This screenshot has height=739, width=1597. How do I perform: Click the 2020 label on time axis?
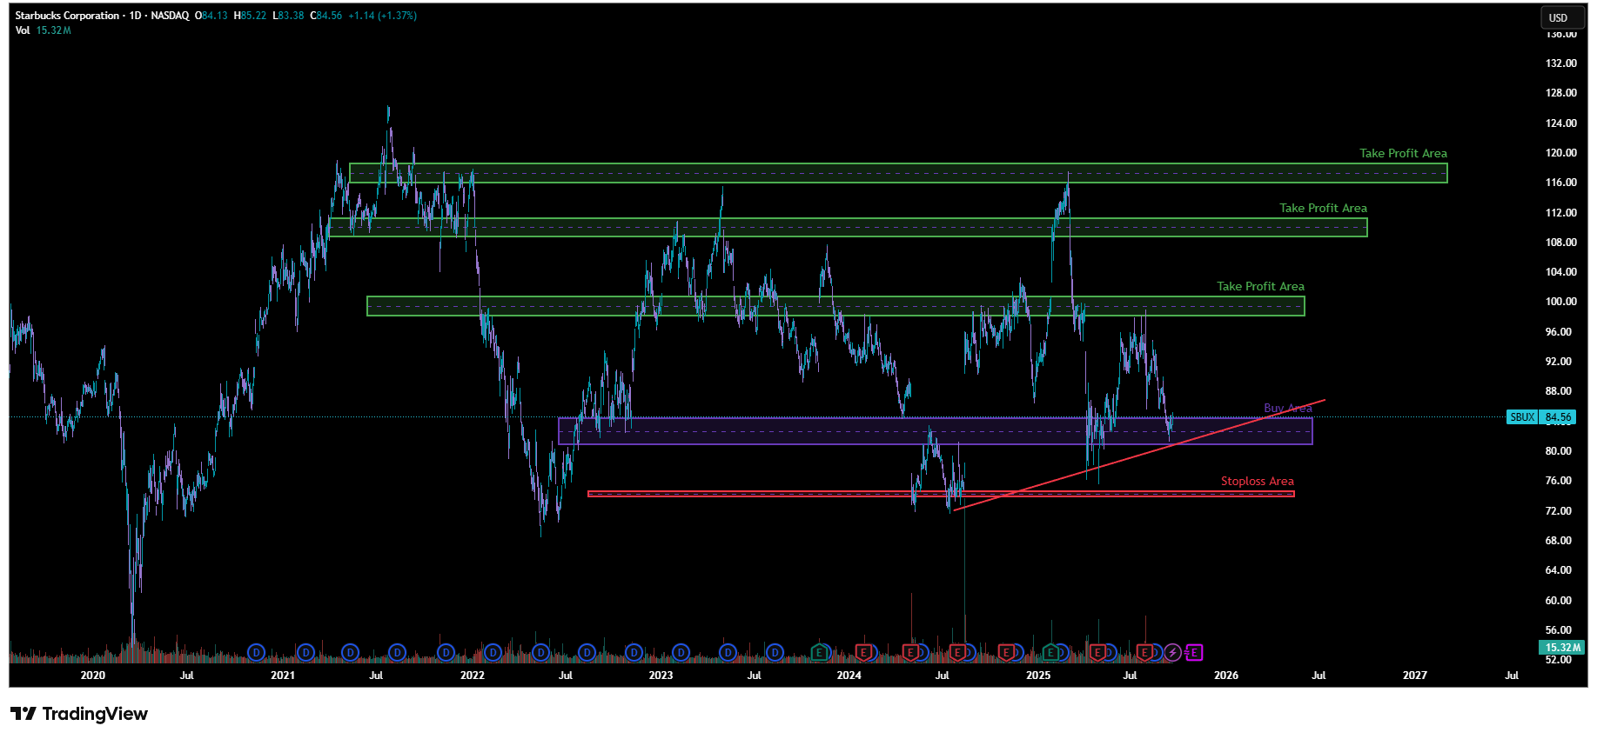point(92,676)
